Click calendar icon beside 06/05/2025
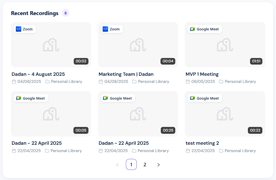Viewport: 276px width, 180px height. (188, 82)
